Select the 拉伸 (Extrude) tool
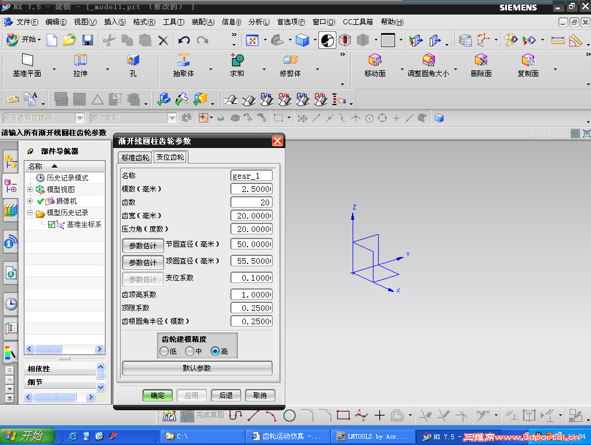 80,65
